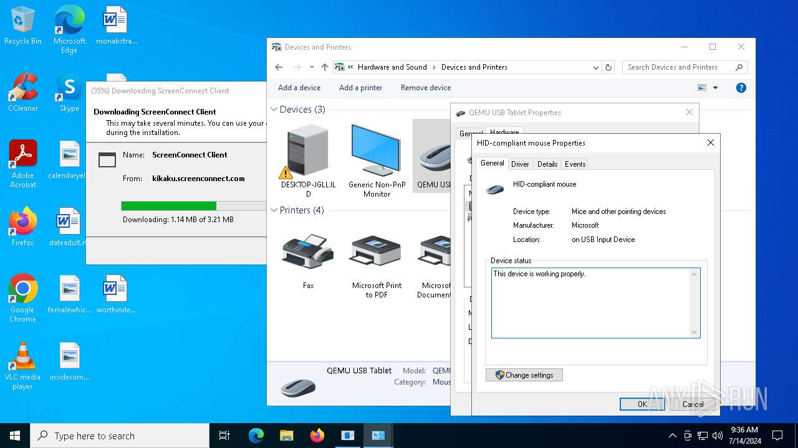This screenshot has width=798, height=448.
Task: Launch VLC media player desktop shortcut
Action: tap(23, 365)
